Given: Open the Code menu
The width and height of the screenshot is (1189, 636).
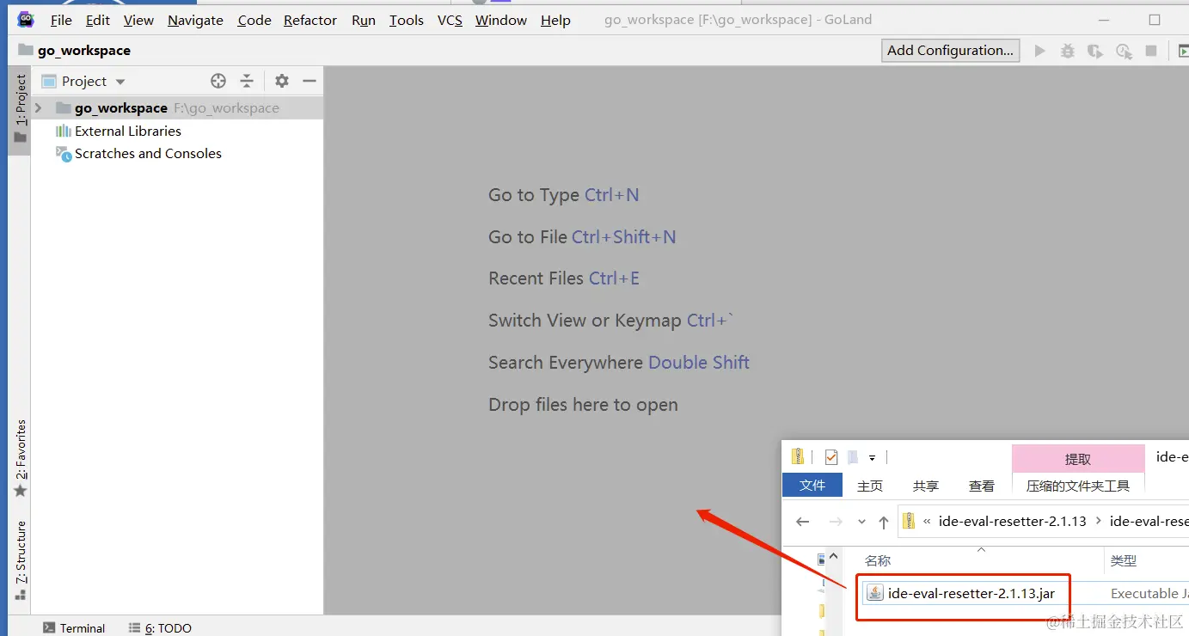Looking at the screenshot, I should 254,20.
